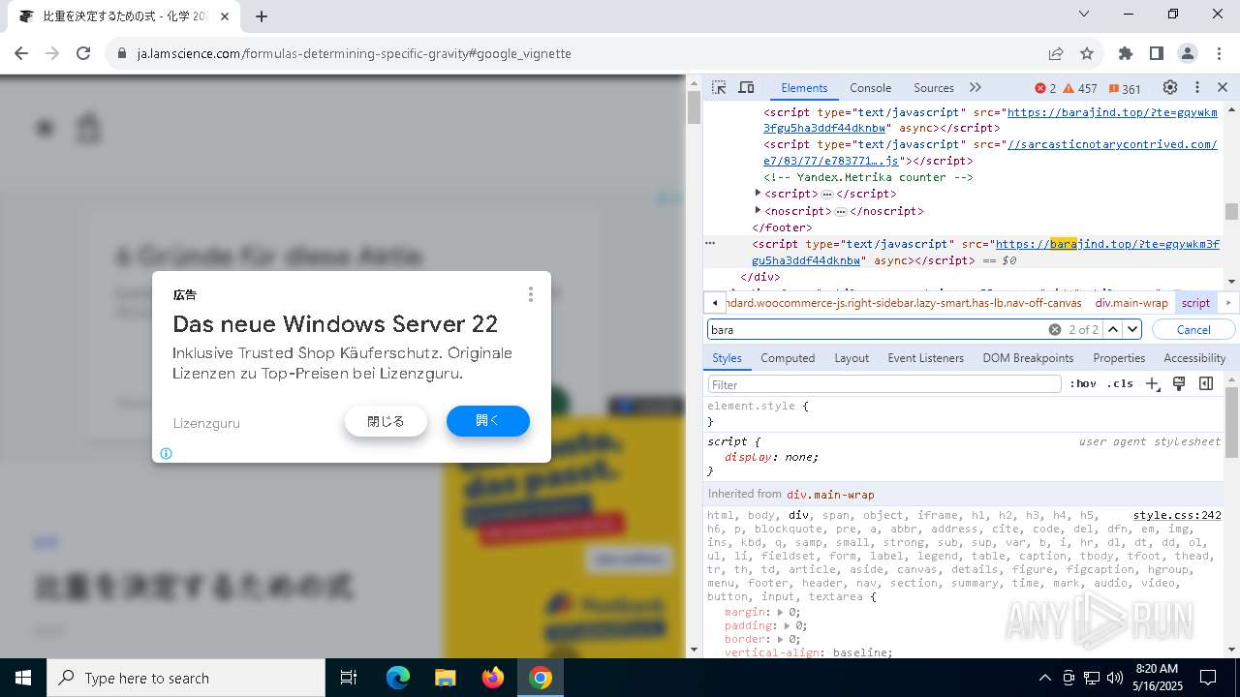Screen dimensions: 1240x697
Task: Open File Explorer from the taskbar
Action: point(445,678)
